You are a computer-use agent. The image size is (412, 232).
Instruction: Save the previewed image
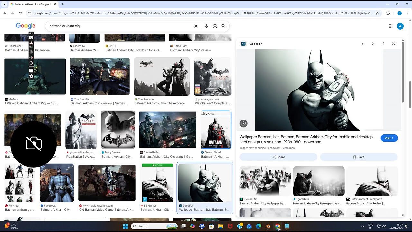(359, 157)
